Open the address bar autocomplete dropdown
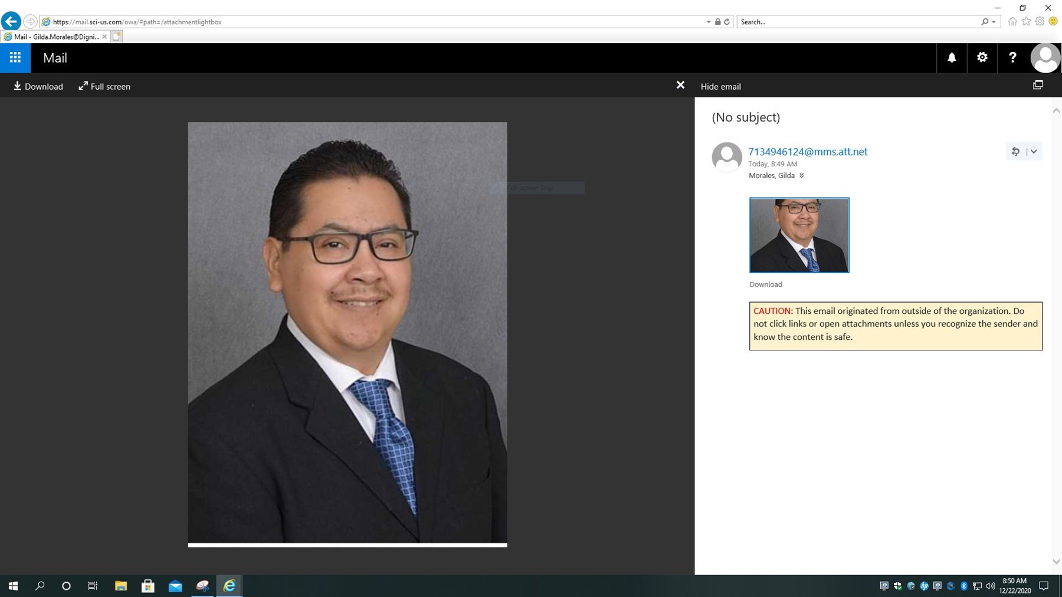Screen dimensions: 1062x597 (708, 21)
